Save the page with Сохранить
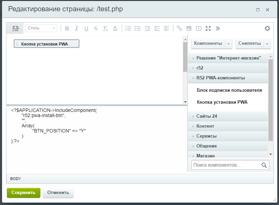Image resolution: width=279 pixels, height=205 pixels. pos(23,193)
